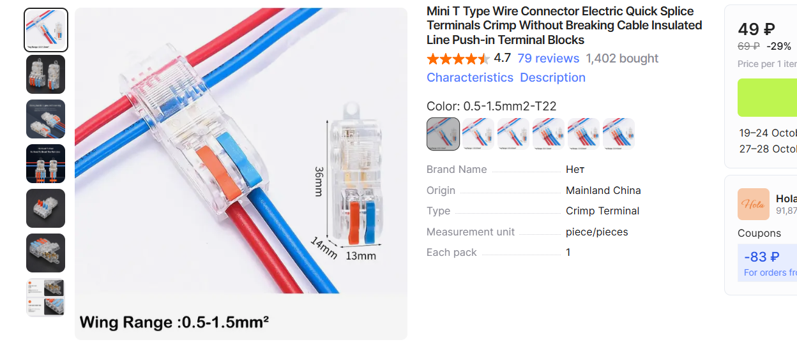797x349 pixels.
Task: Select the currently selected first color option
Action: [443, 134]
